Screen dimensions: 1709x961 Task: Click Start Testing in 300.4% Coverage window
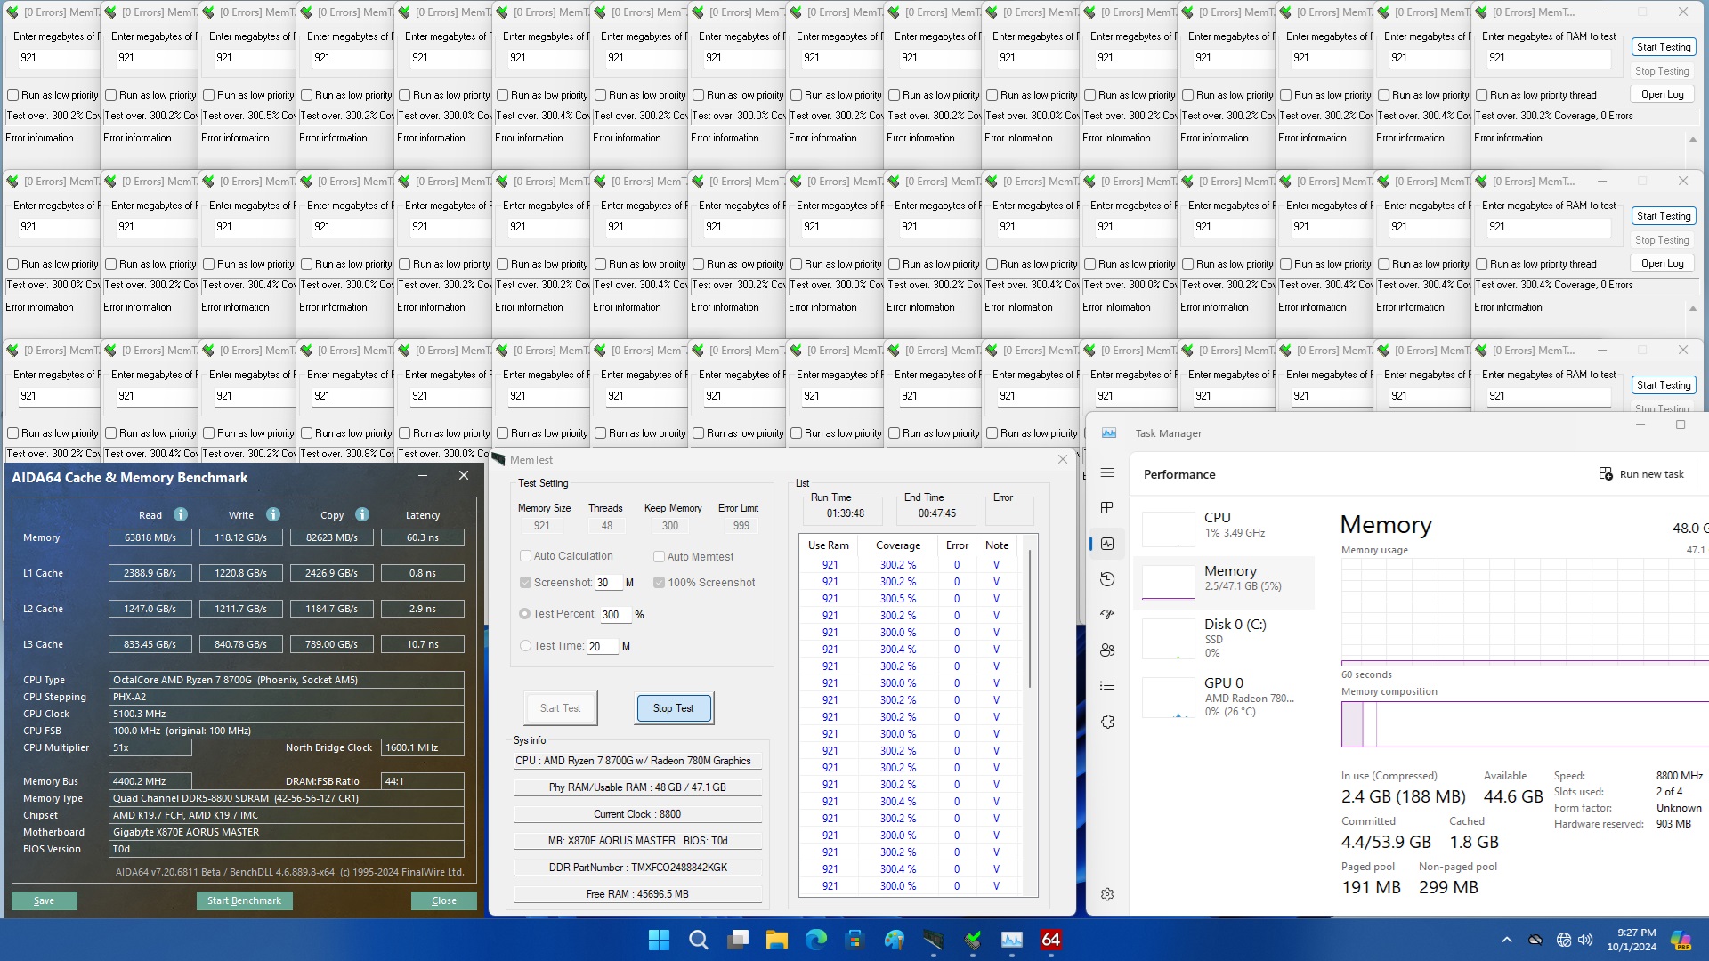(1664, 216)
